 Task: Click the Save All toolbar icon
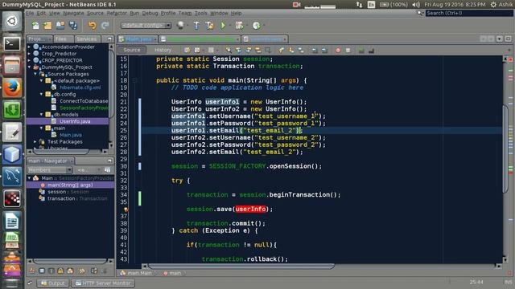[73, 25]
